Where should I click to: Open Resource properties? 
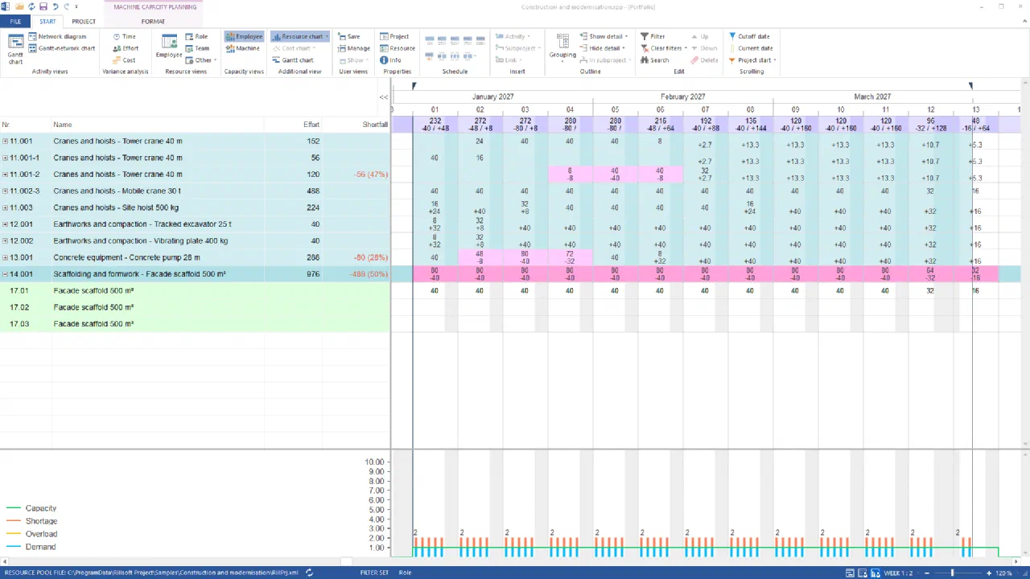tap(398, 48)
